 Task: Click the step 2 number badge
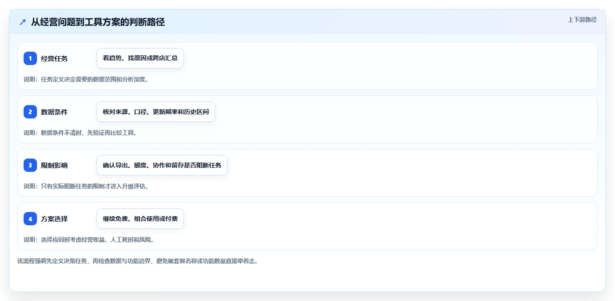tap(30, 112)
